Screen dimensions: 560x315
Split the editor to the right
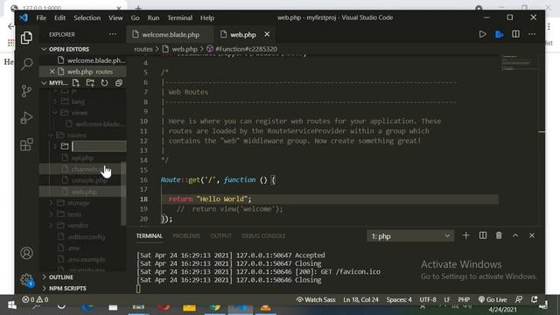pyautogui.click(x=515, y=34)
